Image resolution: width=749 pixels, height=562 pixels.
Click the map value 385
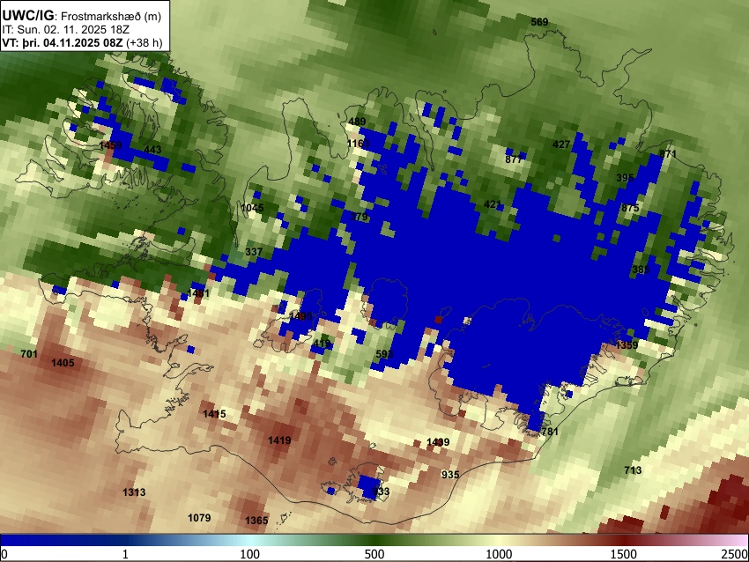(641, 270)
